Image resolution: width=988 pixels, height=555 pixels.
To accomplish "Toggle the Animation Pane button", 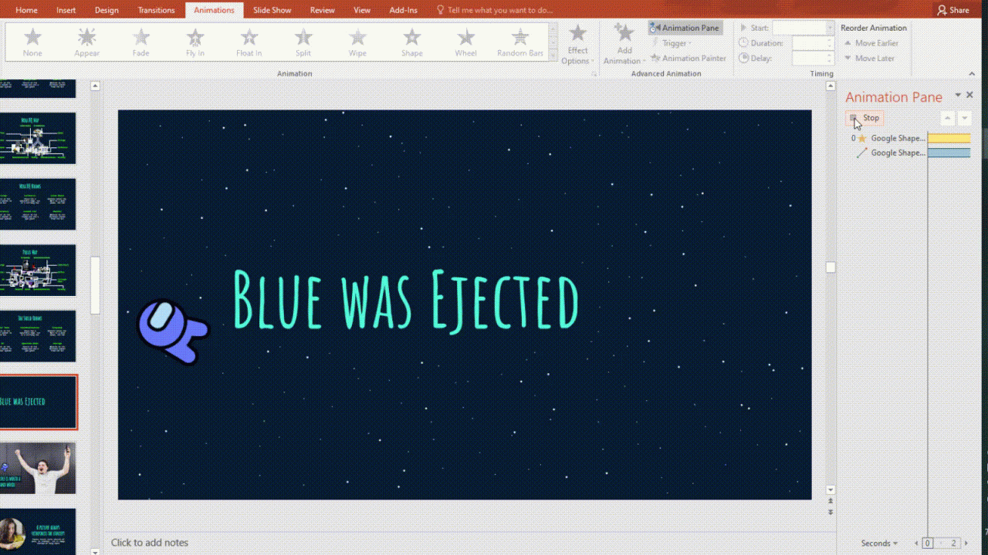I will click(x=685, y=28).
